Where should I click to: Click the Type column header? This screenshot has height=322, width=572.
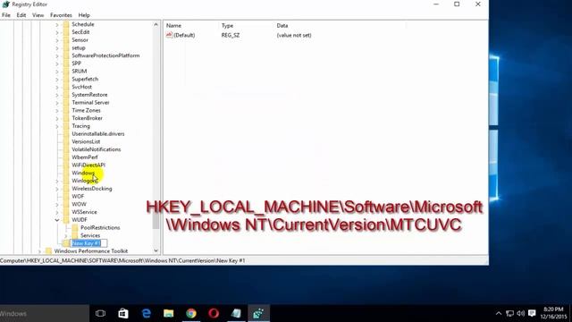[x=227, y=26]
